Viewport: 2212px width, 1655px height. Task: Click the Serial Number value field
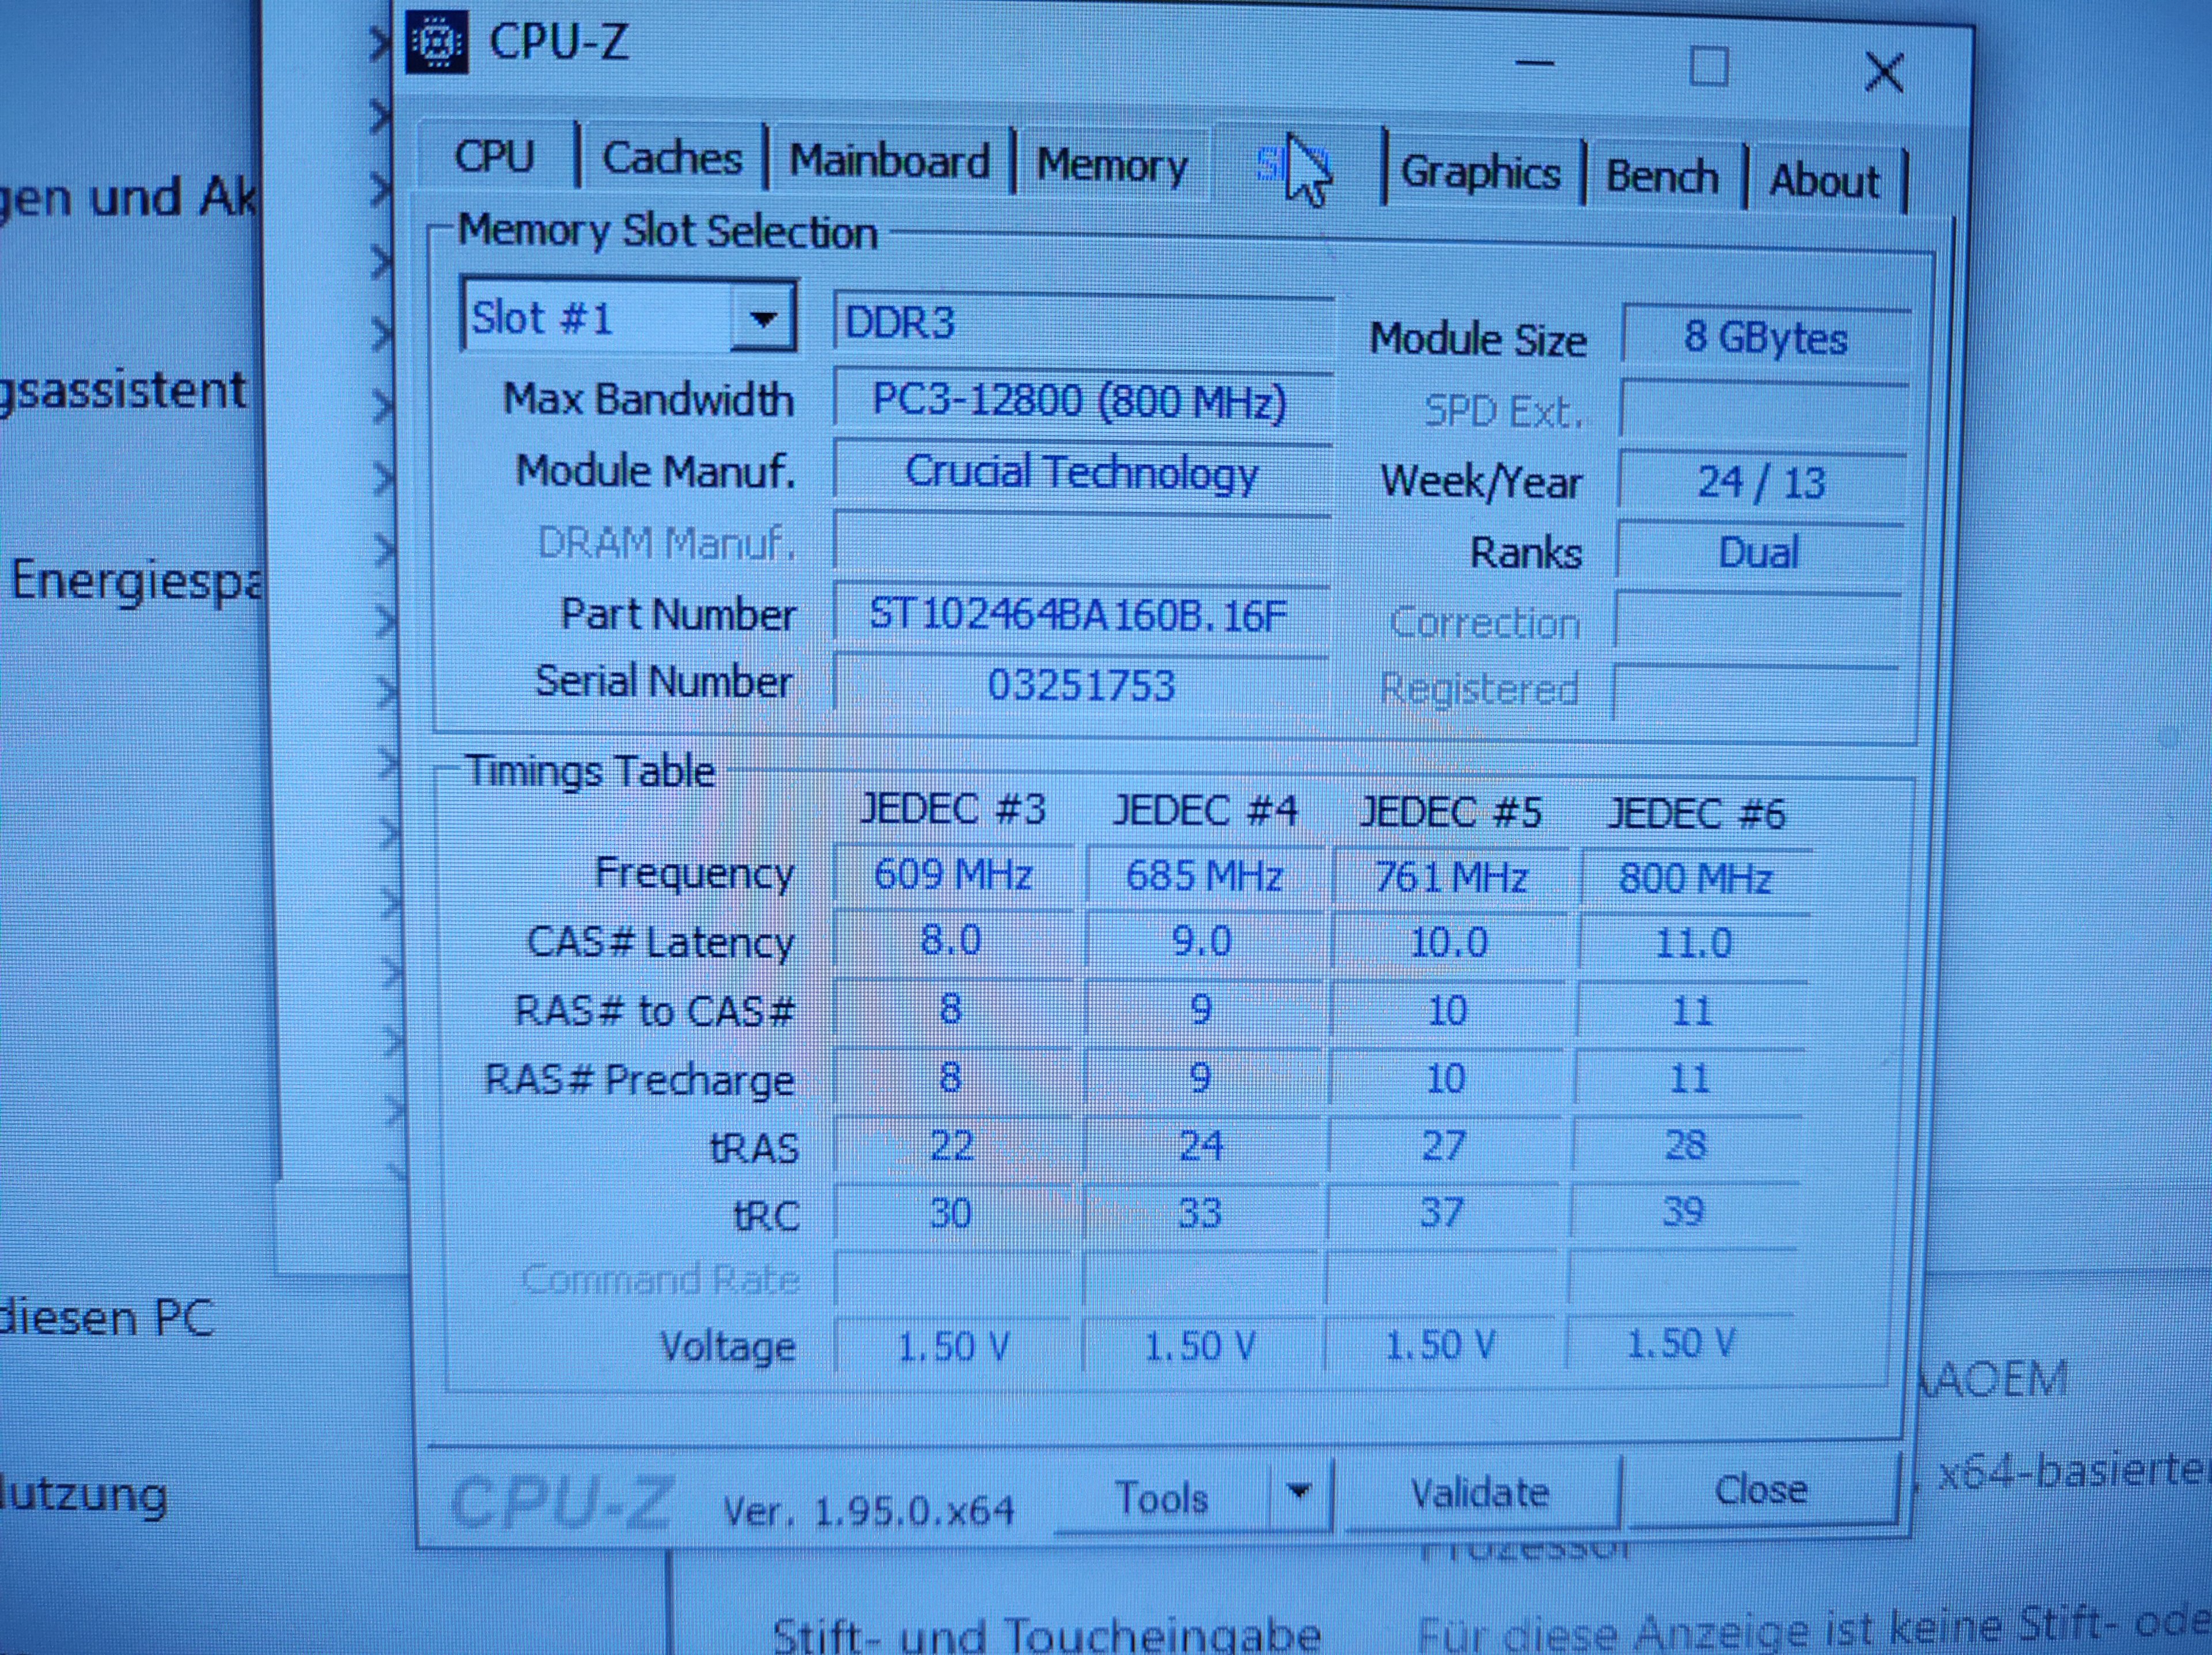[1080, 686]
